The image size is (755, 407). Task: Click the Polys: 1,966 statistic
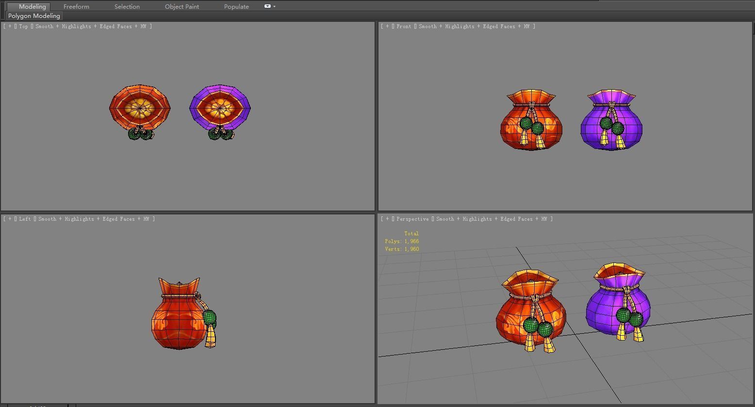402,241
